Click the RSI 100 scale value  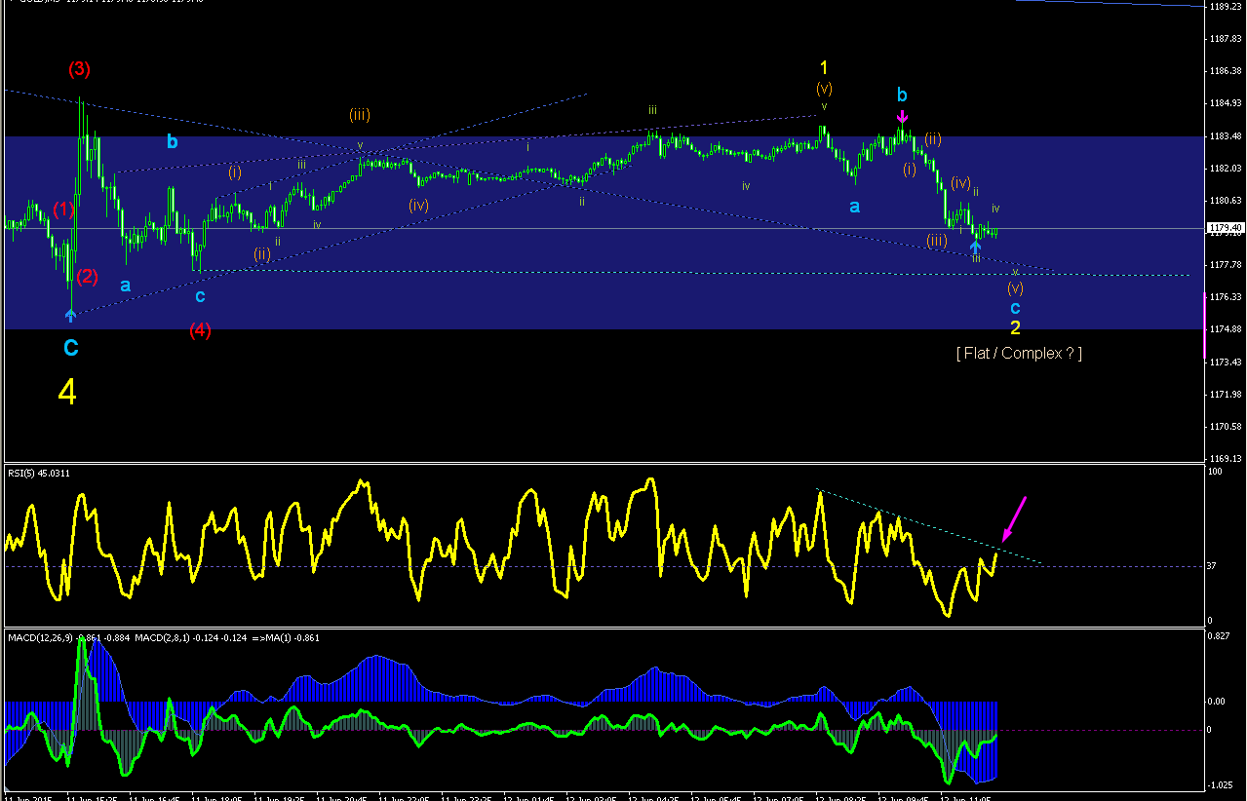[x=1216, y=472]
